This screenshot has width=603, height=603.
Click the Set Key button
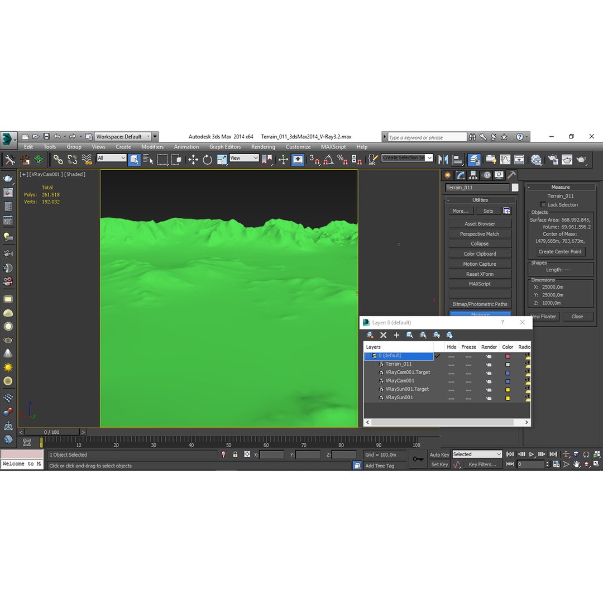pos(439,464)
